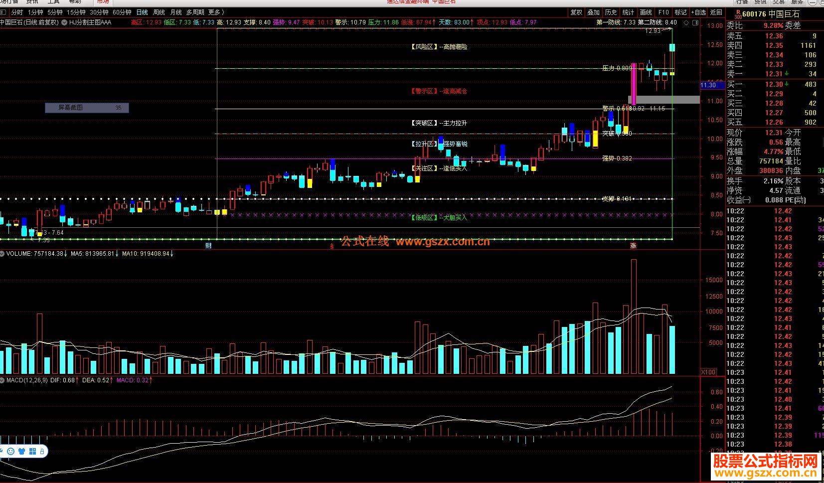Expand the VOLUME indicator dropdown arrow
The width and height of the screenshot is (824, 483).
coord(2,254)
